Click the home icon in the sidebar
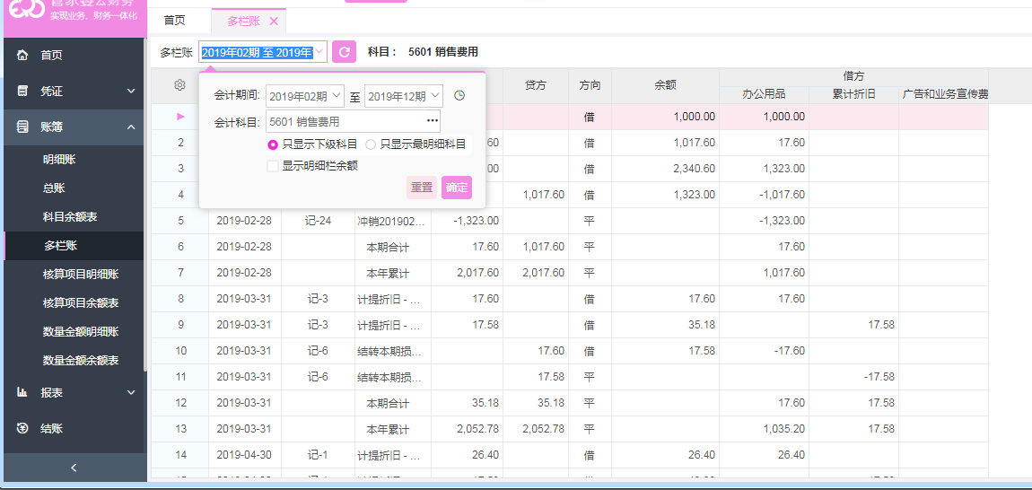The image size is (1032, 490). (22, 56)
